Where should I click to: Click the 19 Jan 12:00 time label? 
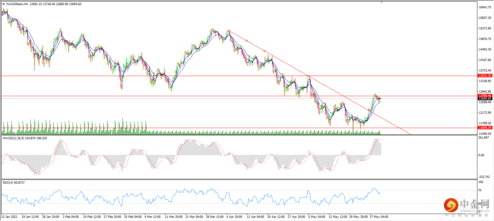click(30, 217)
